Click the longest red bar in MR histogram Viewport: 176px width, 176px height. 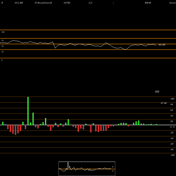coord(15,130)
